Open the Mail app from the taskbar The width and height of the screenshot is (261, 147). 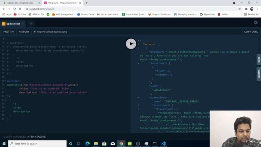pyautogui.click(x=113, y=143)
